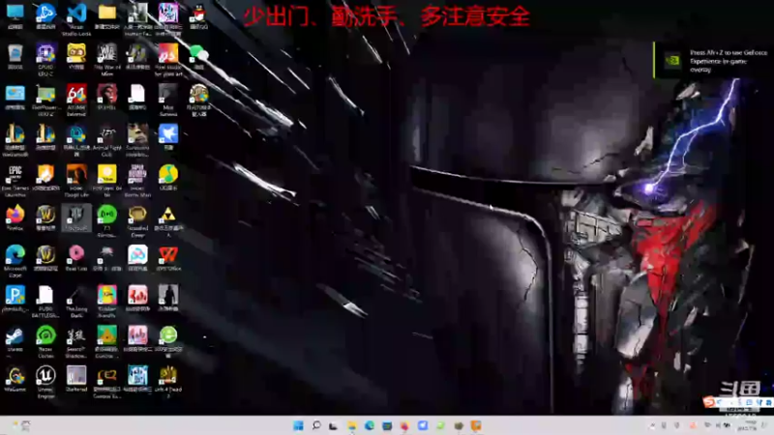Open taskbar Search magnifier
Viewport: 774px width, 435px height.
coord(316,425)
